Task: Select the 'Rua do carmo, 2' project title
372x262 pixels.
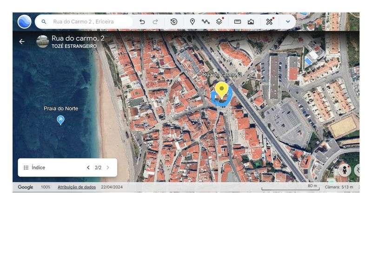Action: click(x=78, y=38)
